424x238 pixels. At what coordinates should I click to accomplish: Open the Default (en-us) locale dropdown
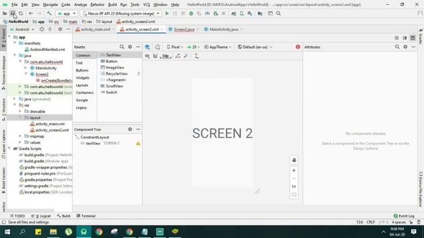click(x=254, y=47)
